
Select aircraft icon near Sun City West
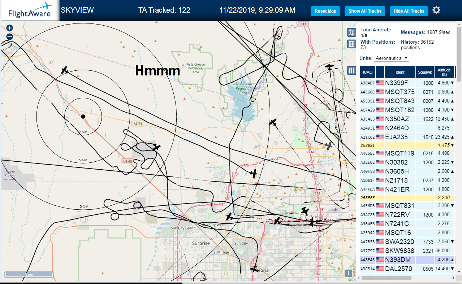229,217
